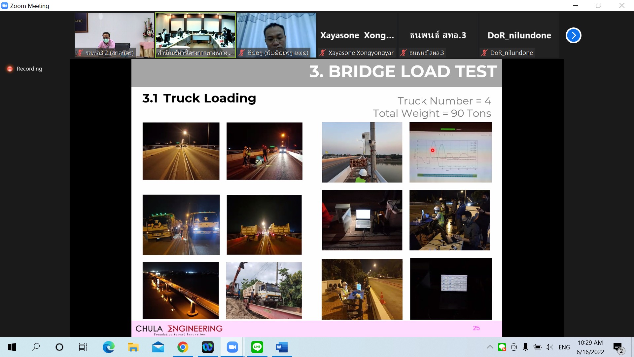
Task: Open Zoom app in the taskbar
Action: 232,347
